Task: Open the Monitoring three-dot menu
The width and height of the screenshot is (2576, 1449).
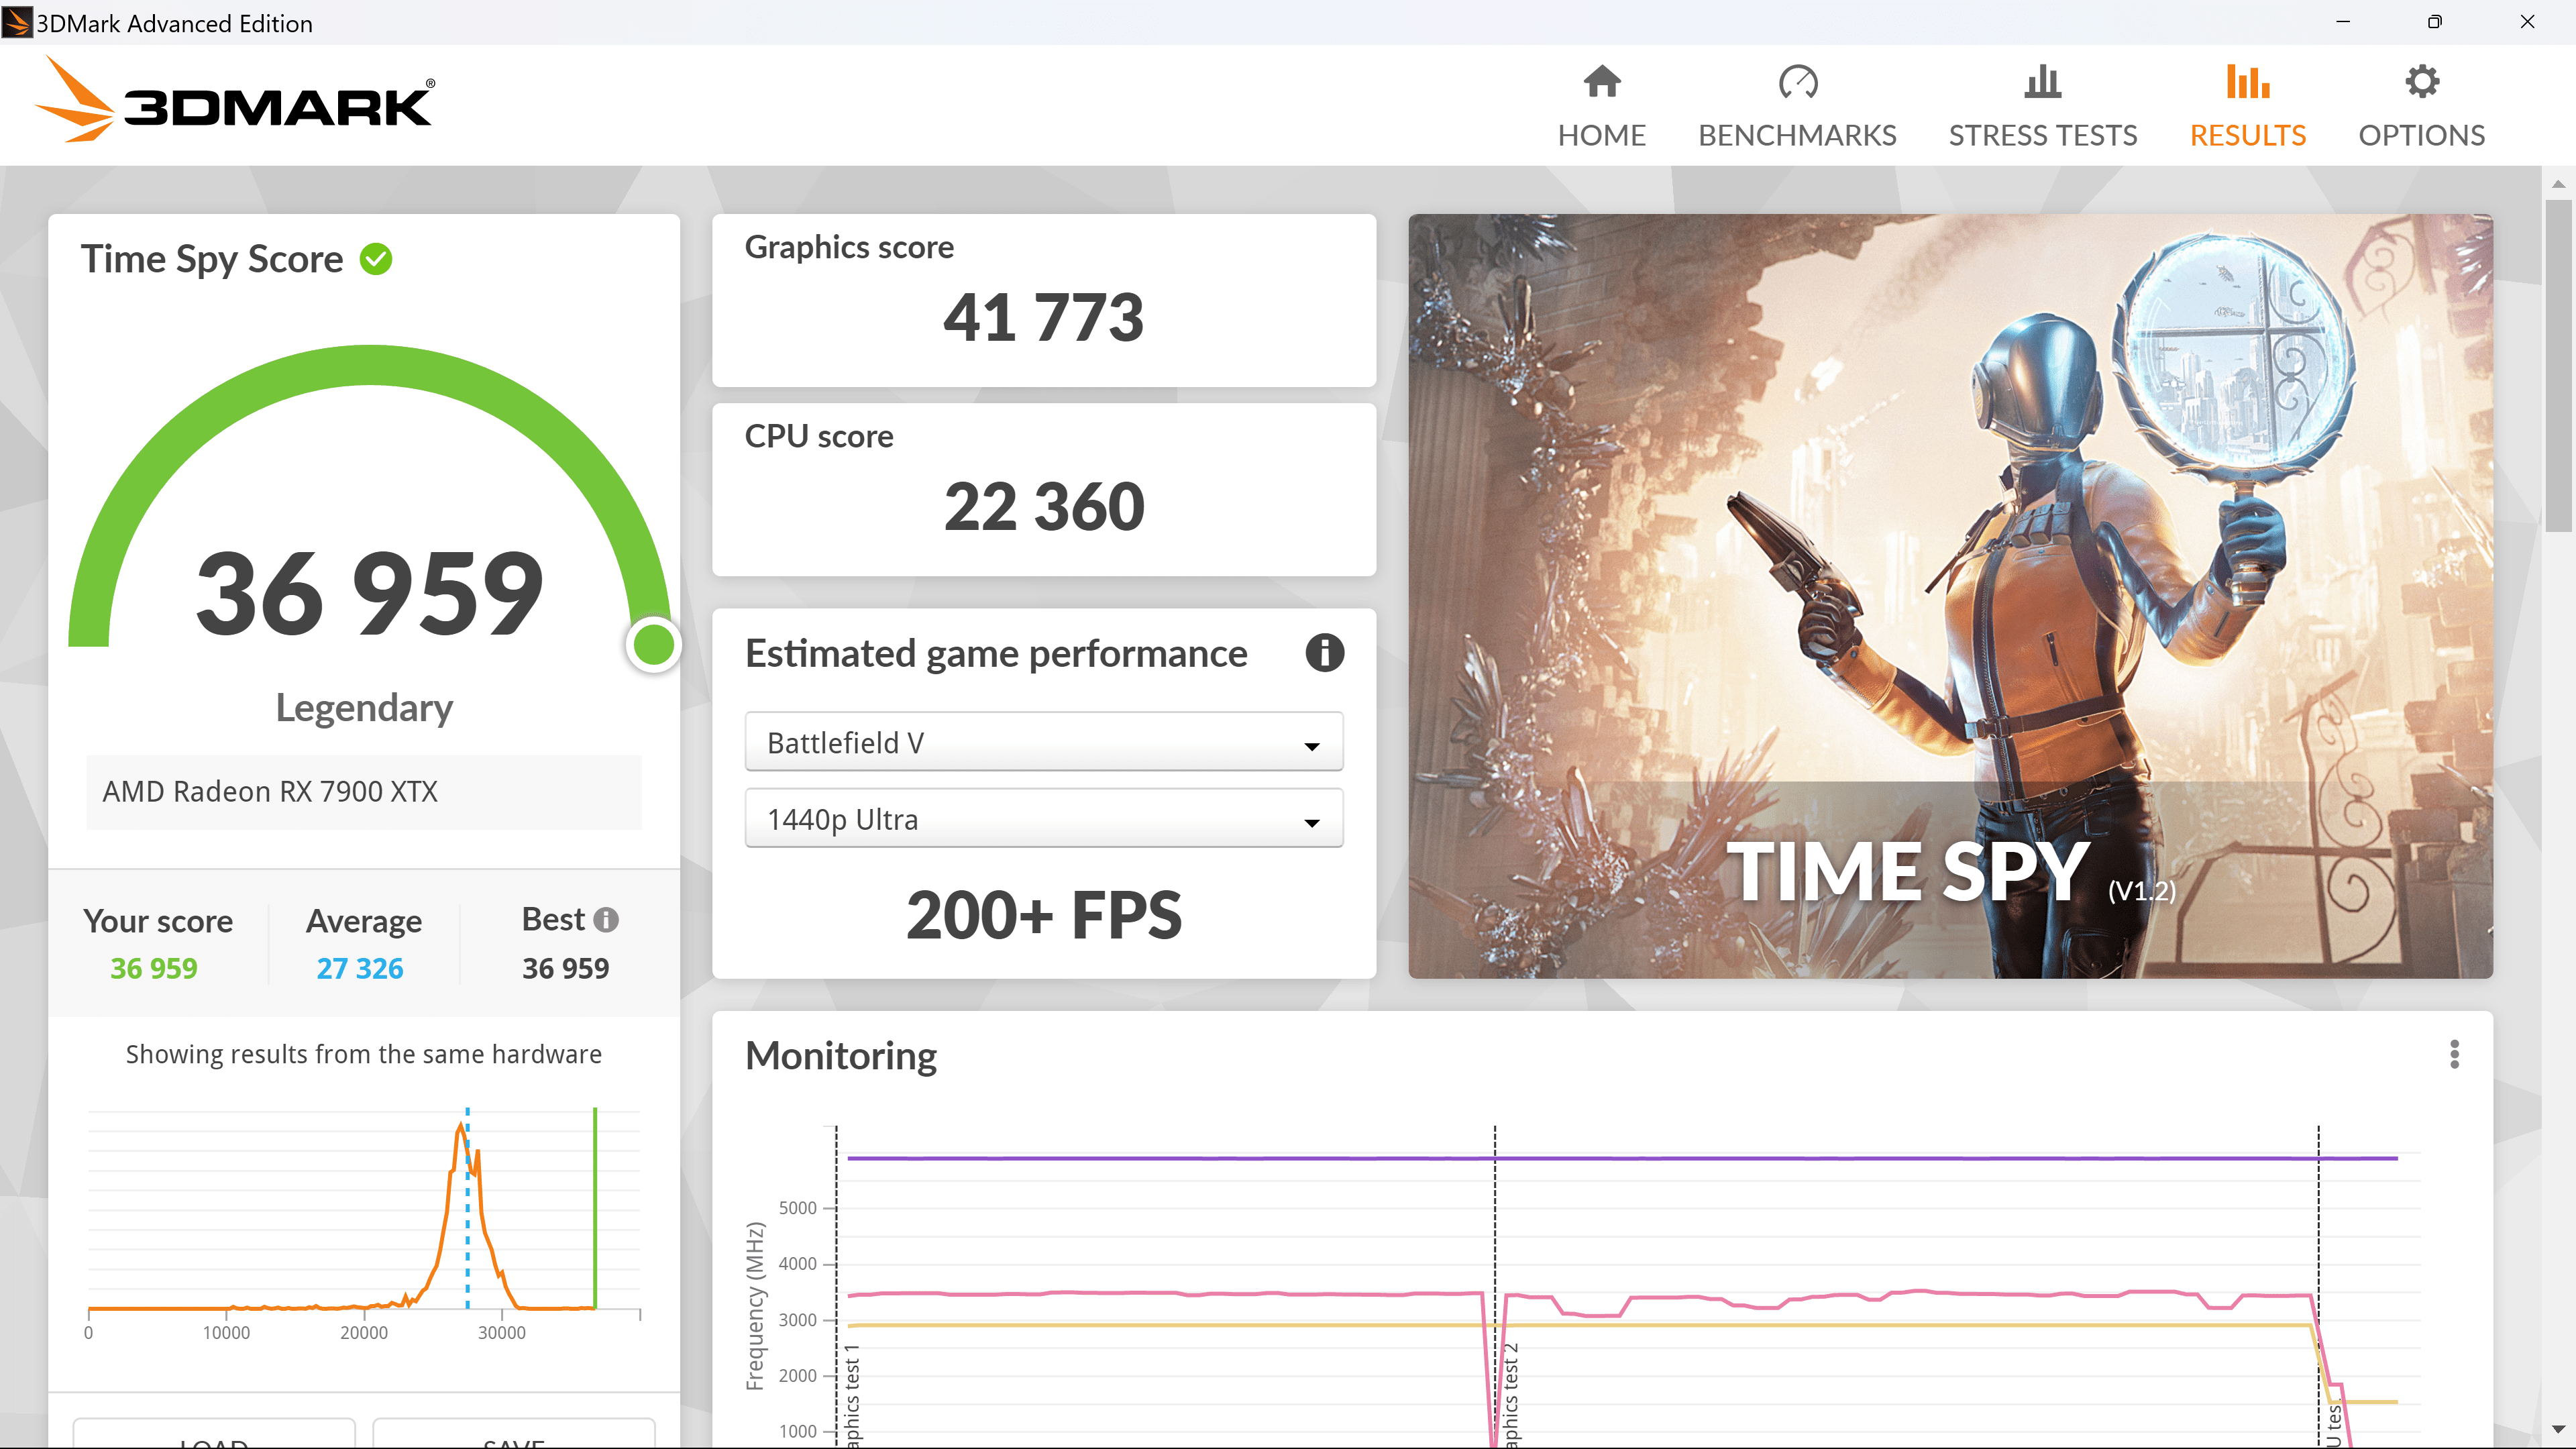Action: coord(2454,1054)
